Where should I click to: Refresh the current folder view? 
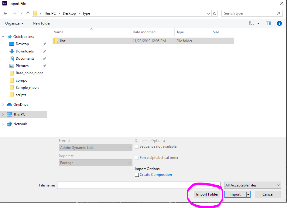(x=215, y=13)
